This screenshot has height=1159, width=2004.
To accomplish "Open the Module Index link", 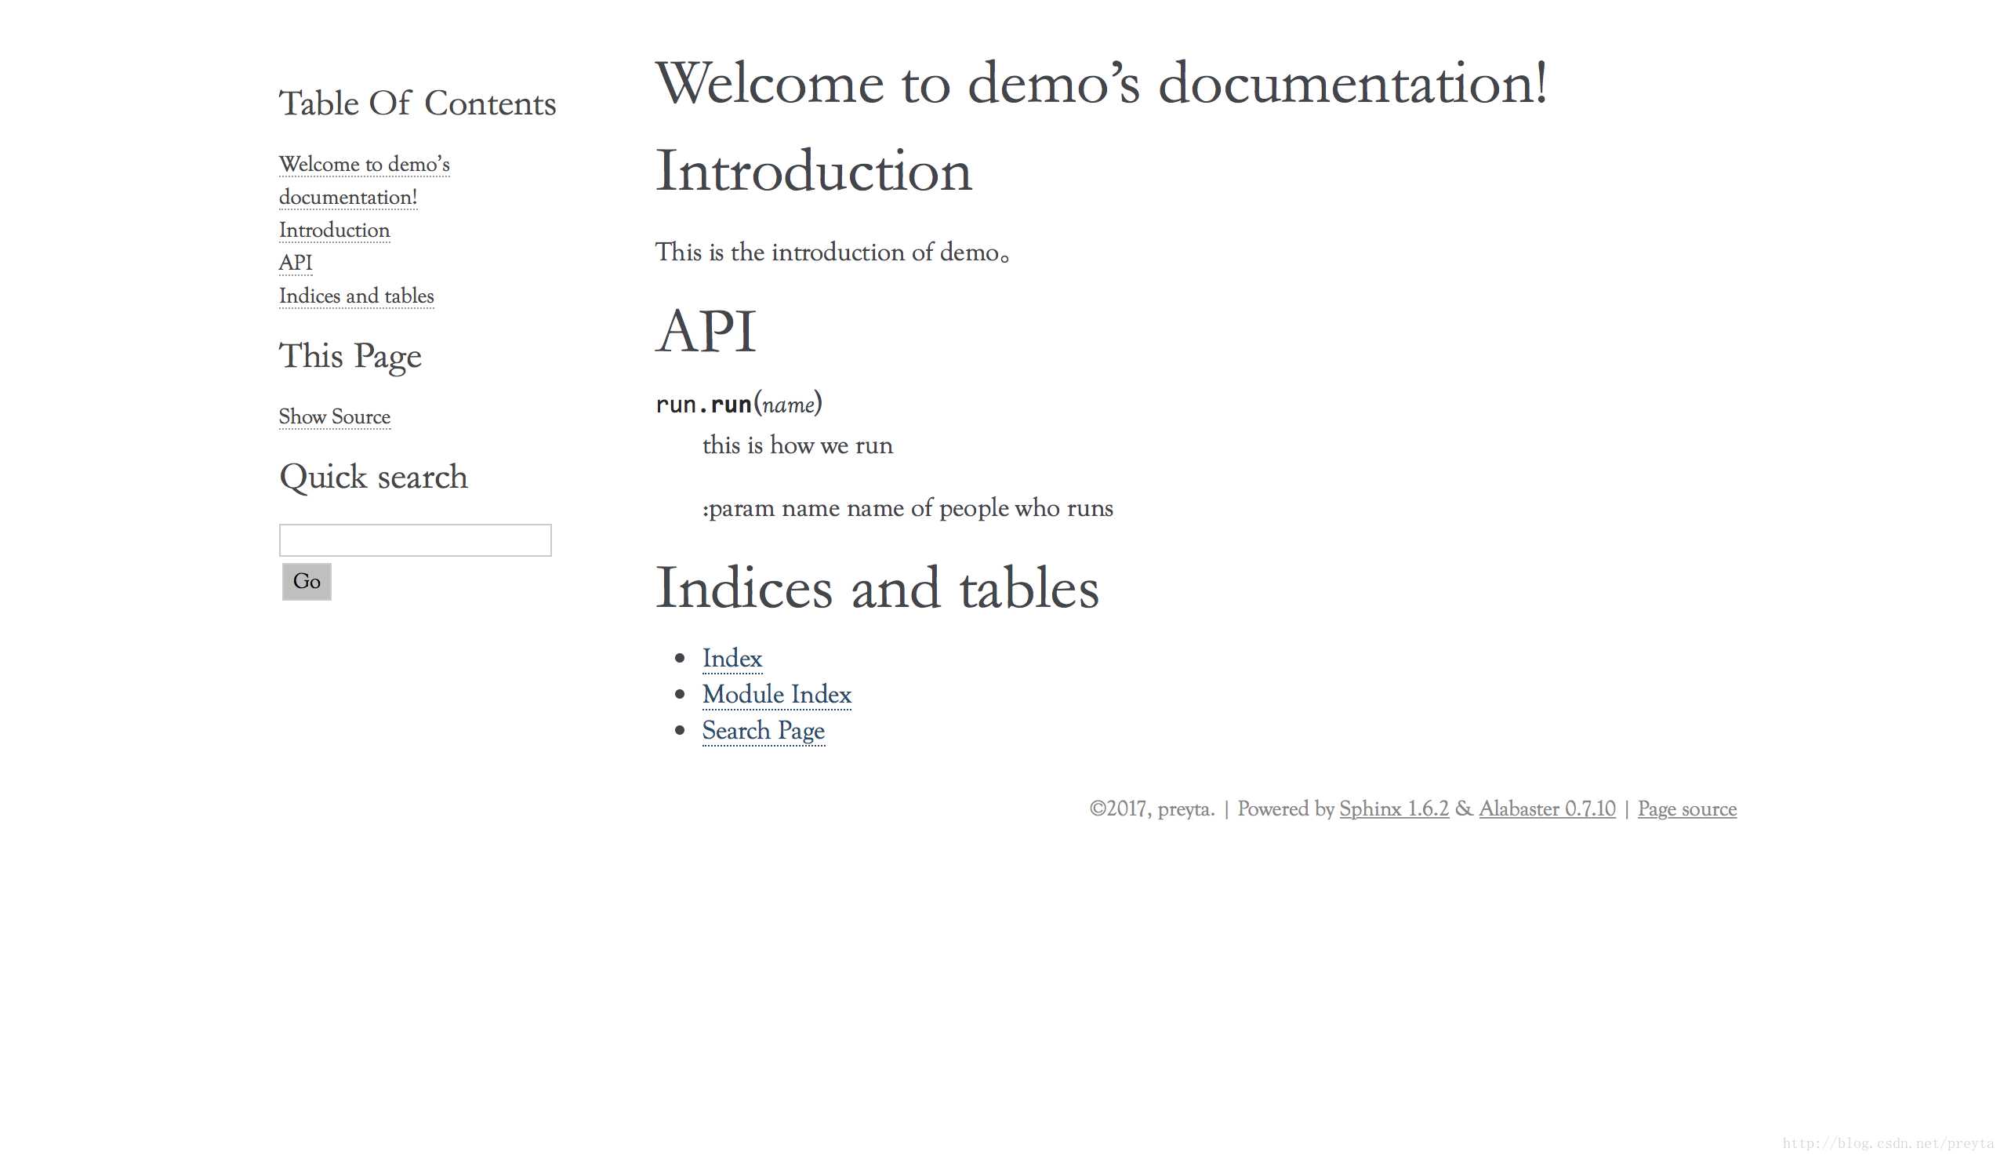I will coord(777,695).
